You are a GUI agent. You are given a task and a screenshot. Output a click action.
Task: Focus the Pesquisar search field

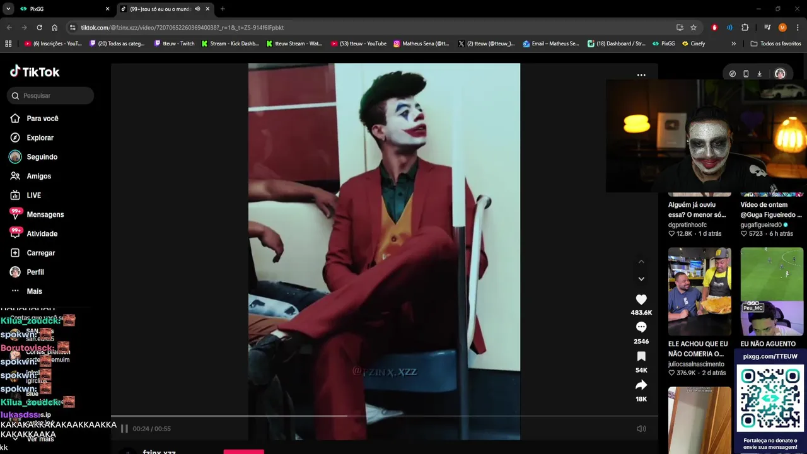(x=50, y=96)
